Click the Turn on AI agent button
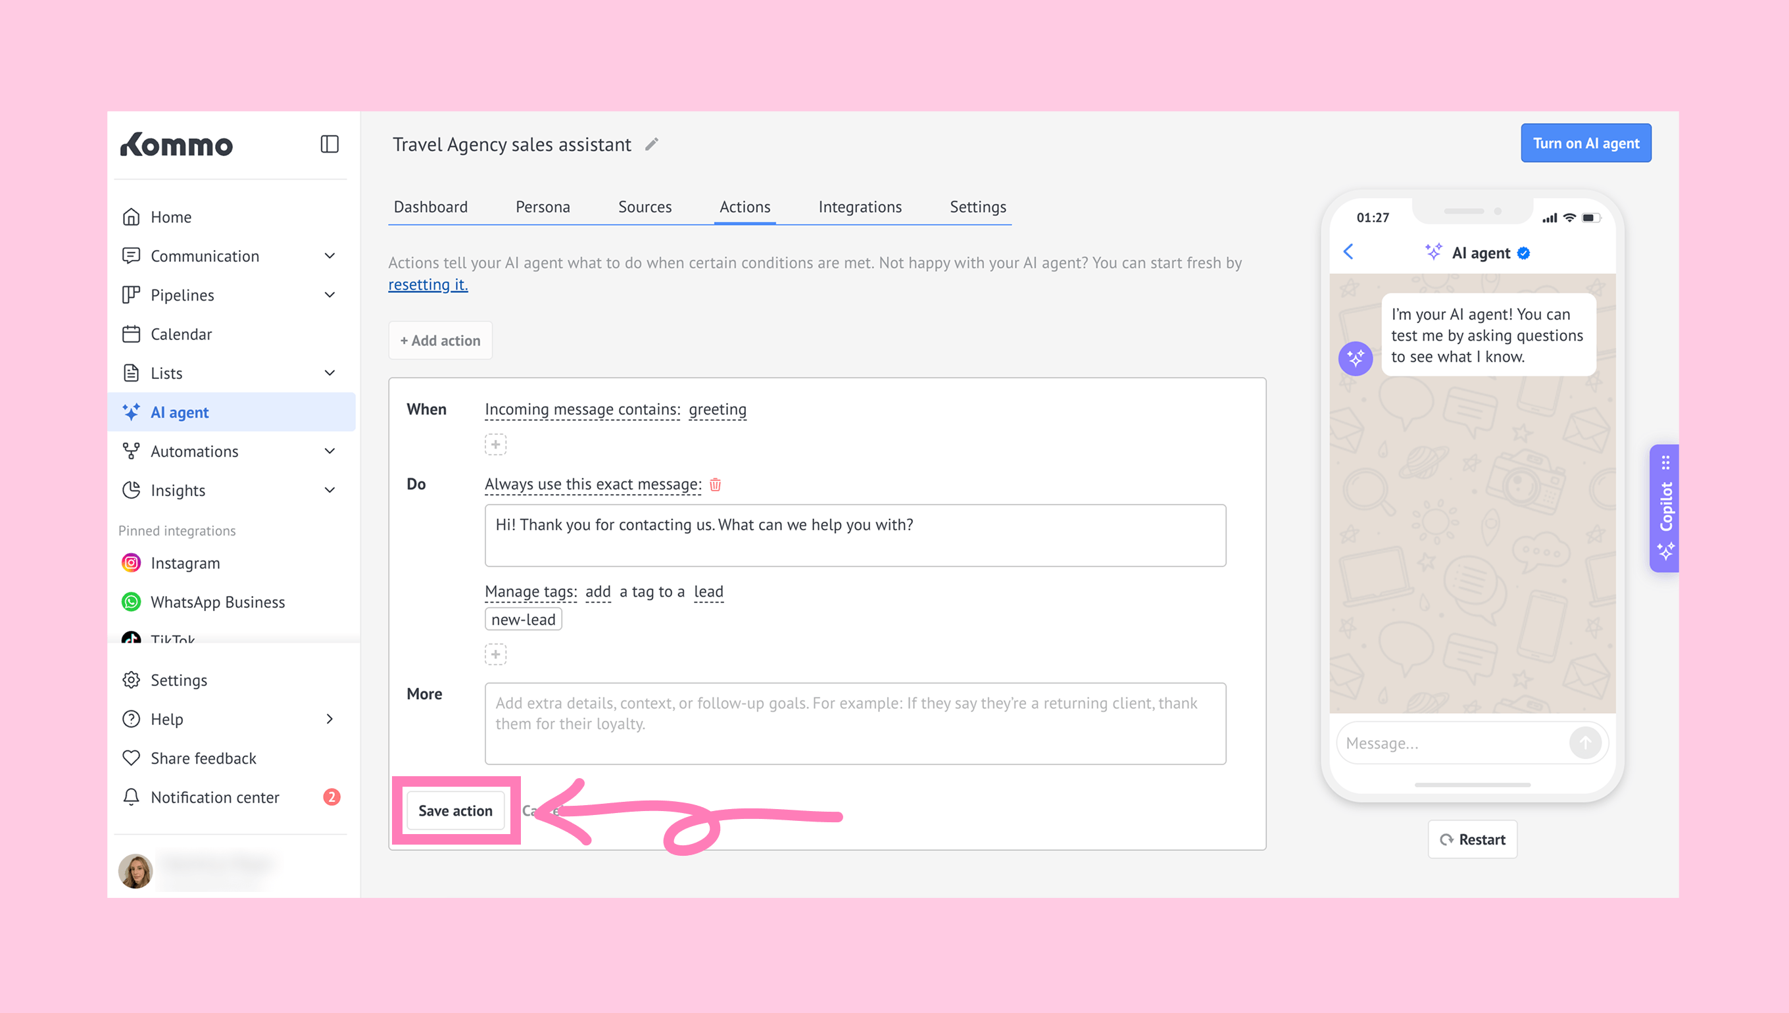The height and width of the screenshot is (1013, 1789). pyautogui.click(x=1585, y=143)
